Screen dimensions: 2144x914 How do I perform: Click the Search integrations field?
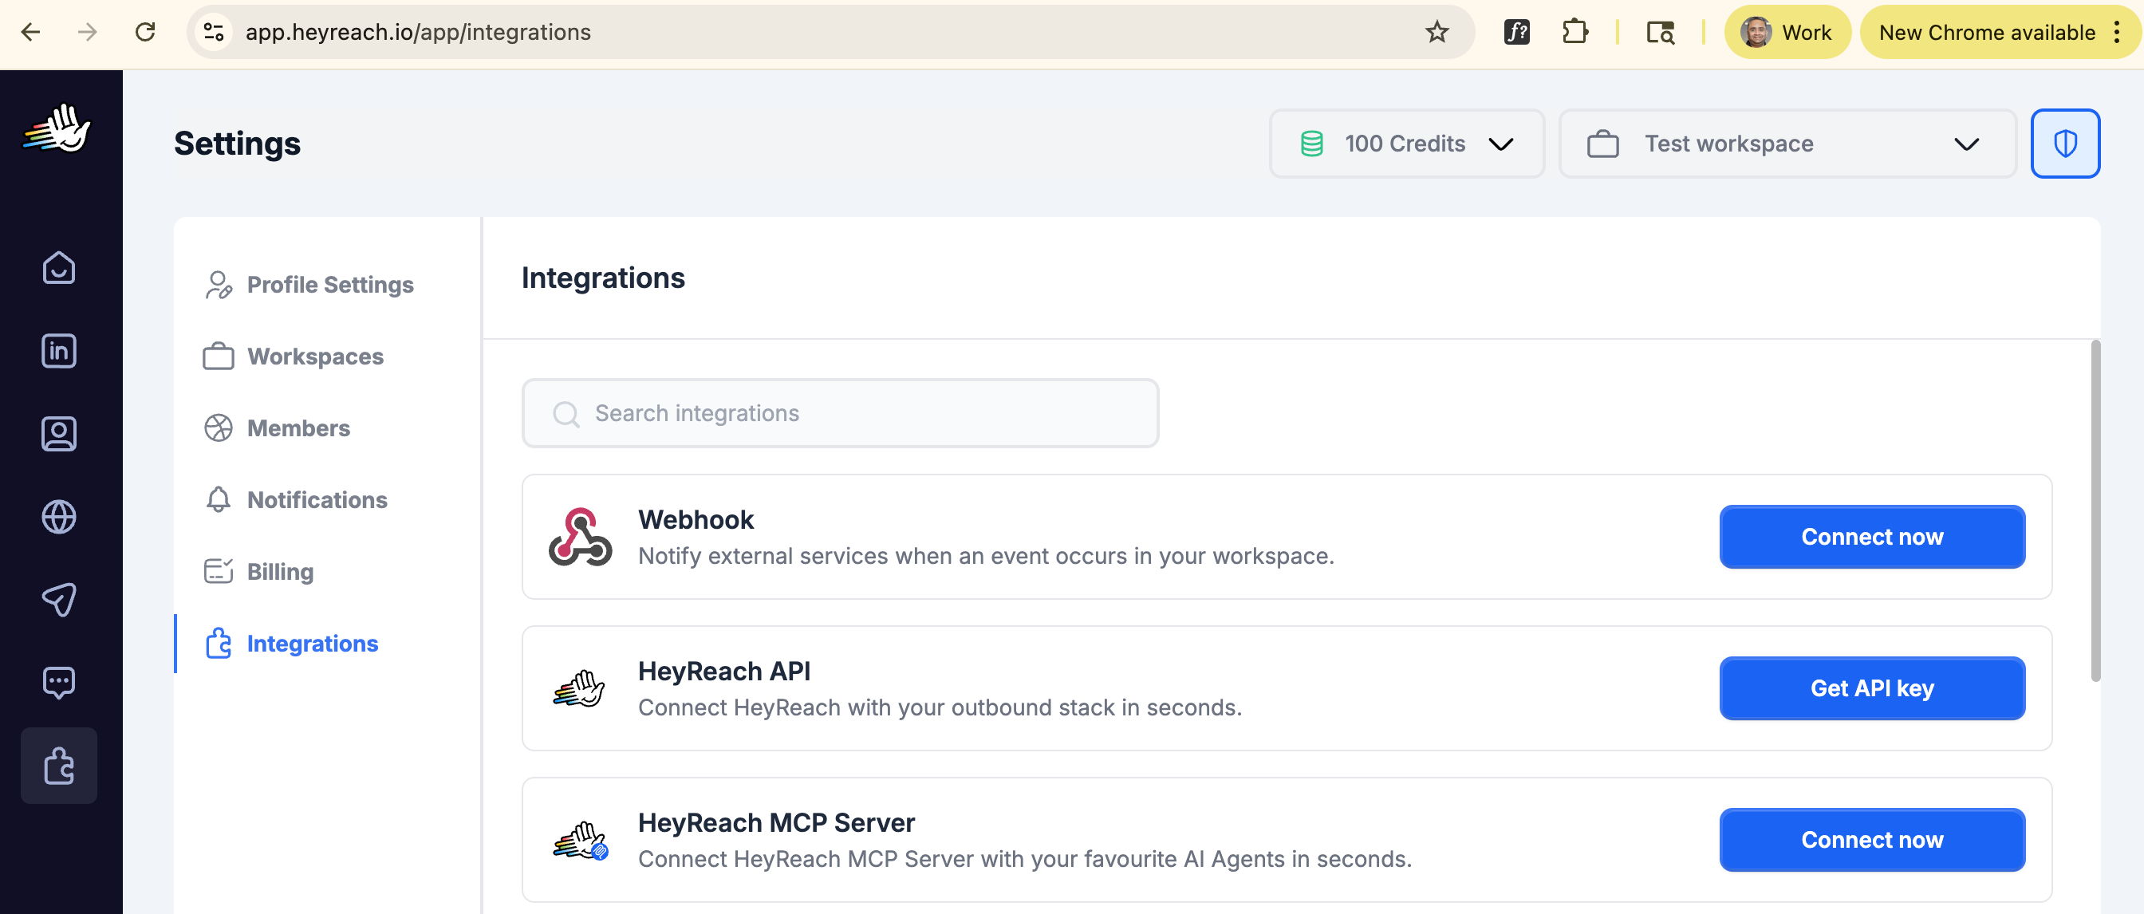841,414
